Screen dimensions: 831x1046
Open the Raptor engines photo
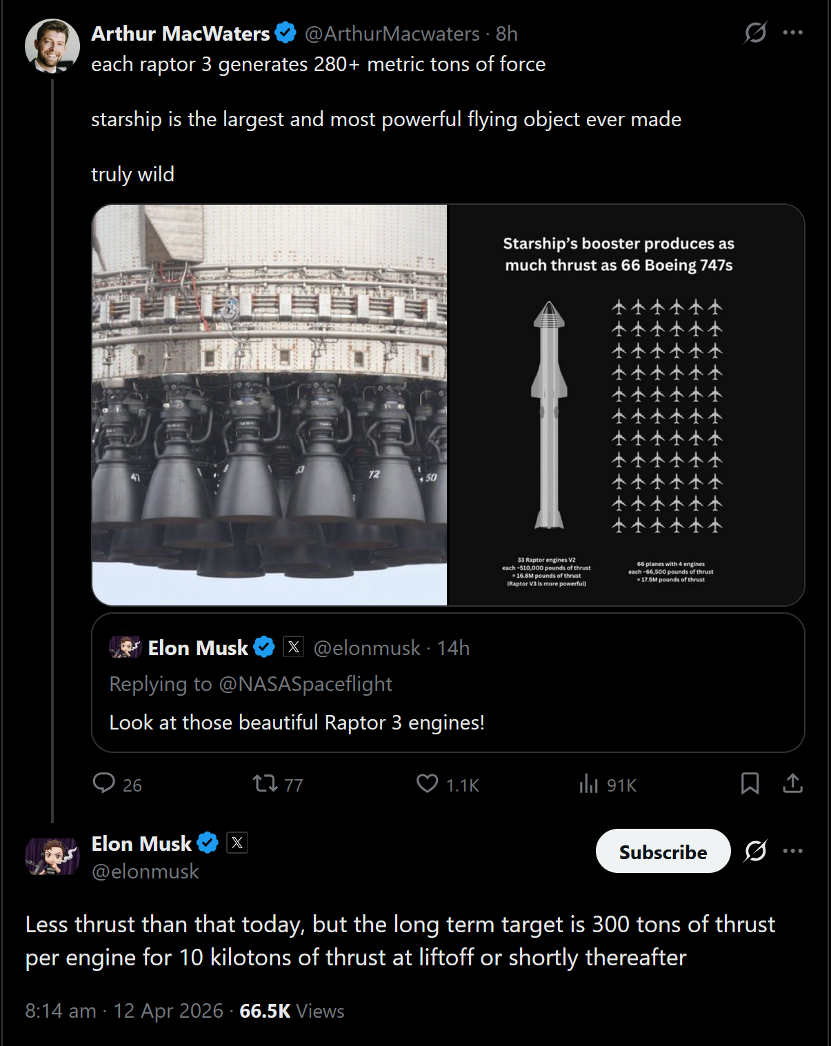coord(270,405)
